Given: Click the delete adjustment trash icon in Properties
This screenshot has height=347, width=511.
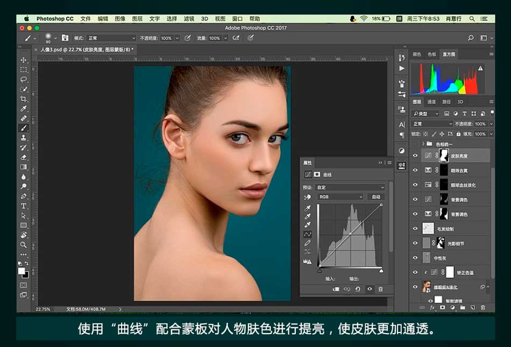Looking at the screenshot, I should 380,289.
